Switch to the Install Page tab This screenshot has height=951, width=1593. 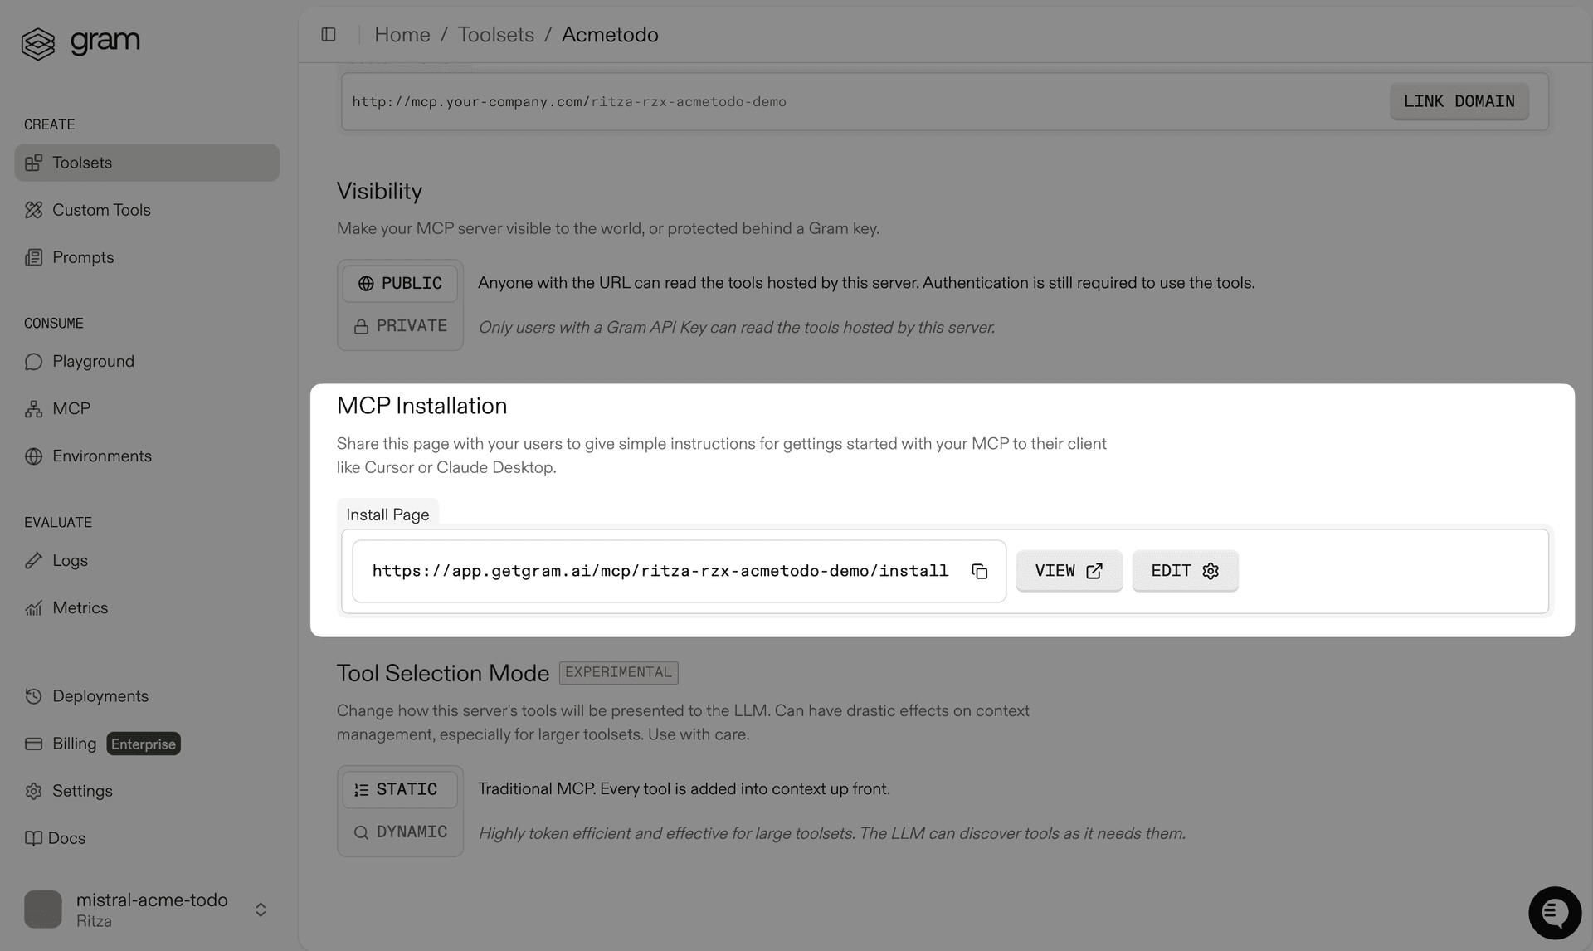[387, 515]
